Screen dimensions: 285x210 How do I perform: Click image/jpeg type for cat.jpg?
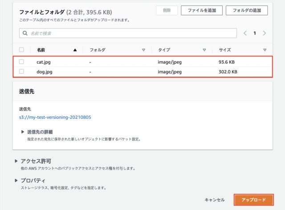[170, 62]
